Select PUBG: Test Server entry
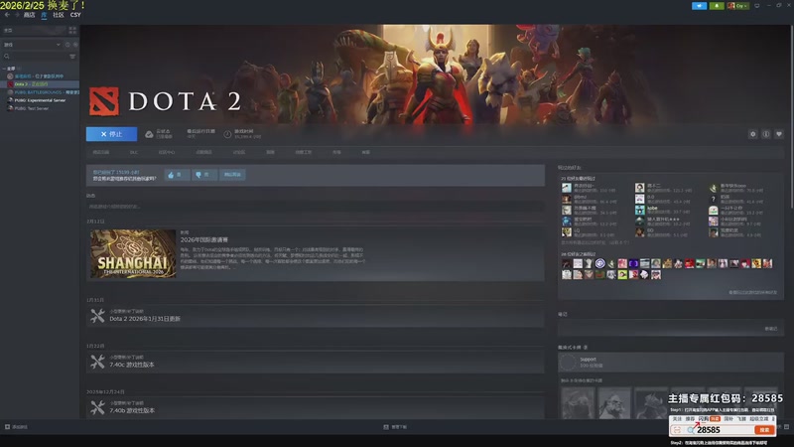The height and width of the screenshot is (447, 794). 40,108
